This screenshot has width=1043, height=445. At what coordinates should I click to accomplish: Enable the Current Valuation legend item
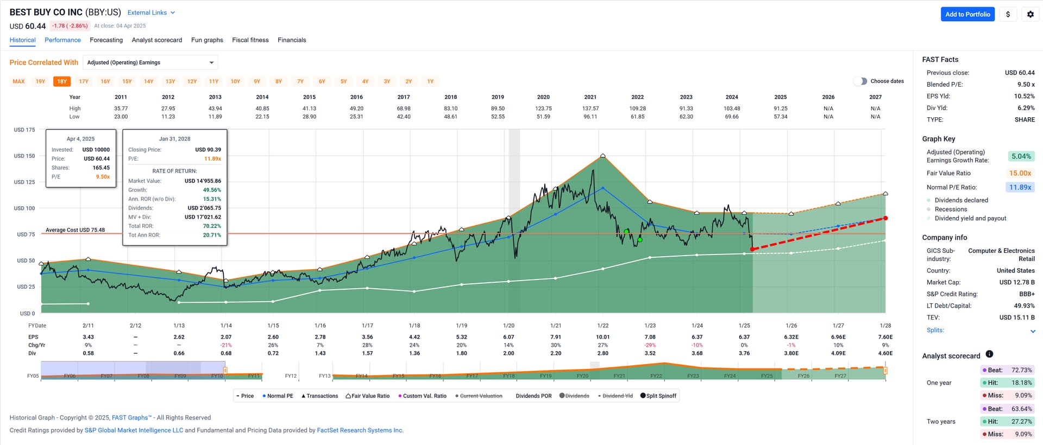tap(479, 396)
